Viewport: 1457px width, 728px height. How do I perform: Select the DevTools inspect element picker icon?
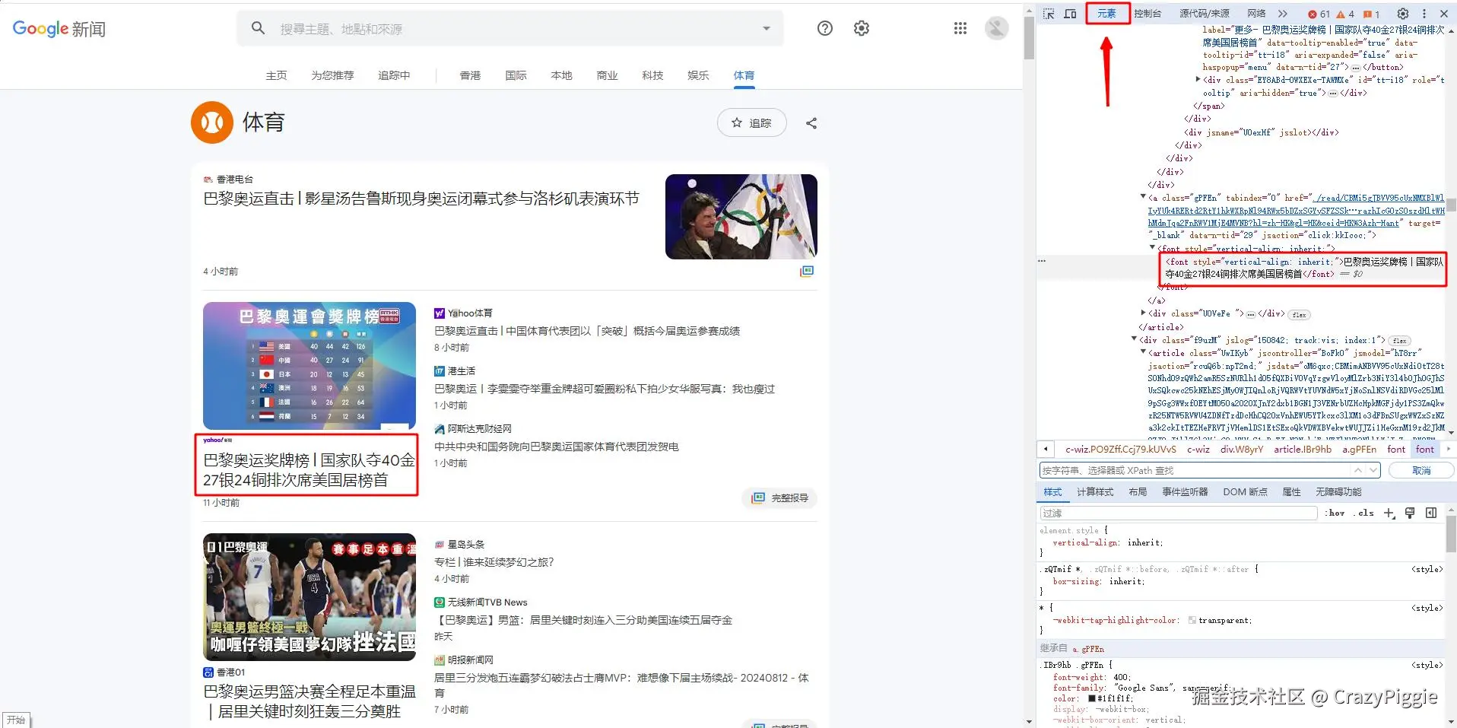(1049, 14)
